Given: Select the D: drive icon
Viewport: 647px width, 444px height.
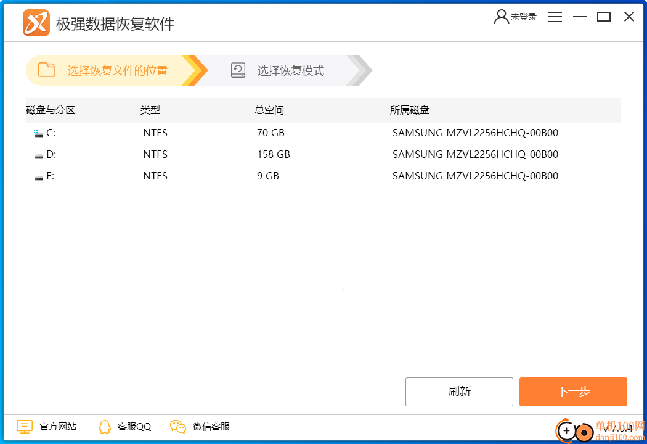Looking at the screenshot, I should click(x=38, y=156).
